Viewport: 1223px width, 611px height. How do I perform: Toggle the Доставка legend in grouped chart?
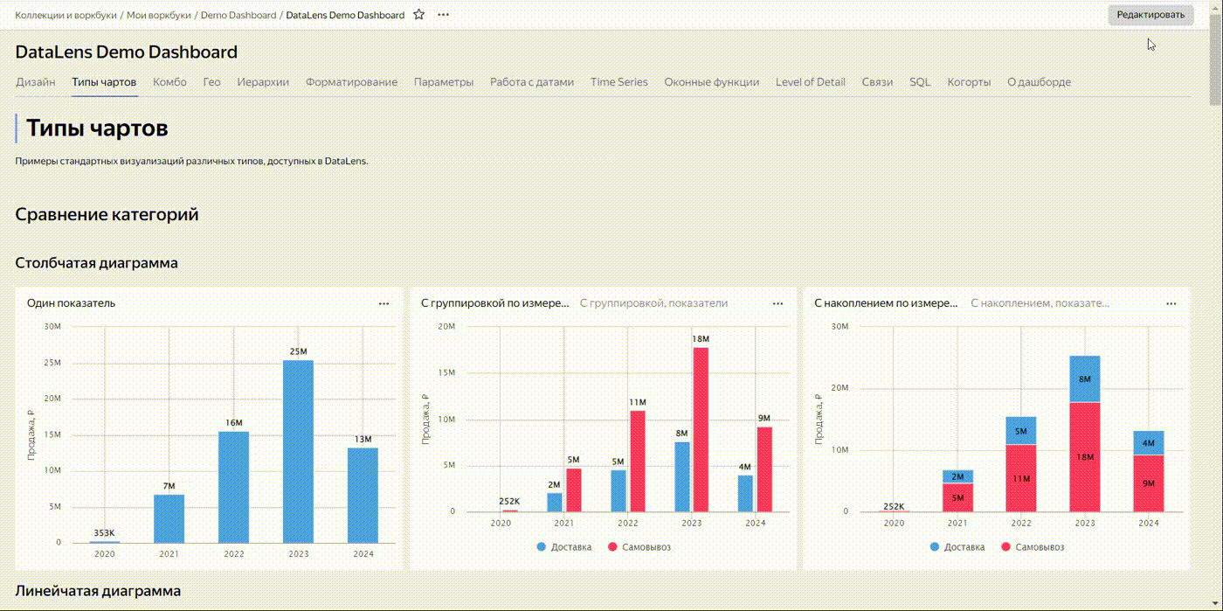[x=564, y=547]
